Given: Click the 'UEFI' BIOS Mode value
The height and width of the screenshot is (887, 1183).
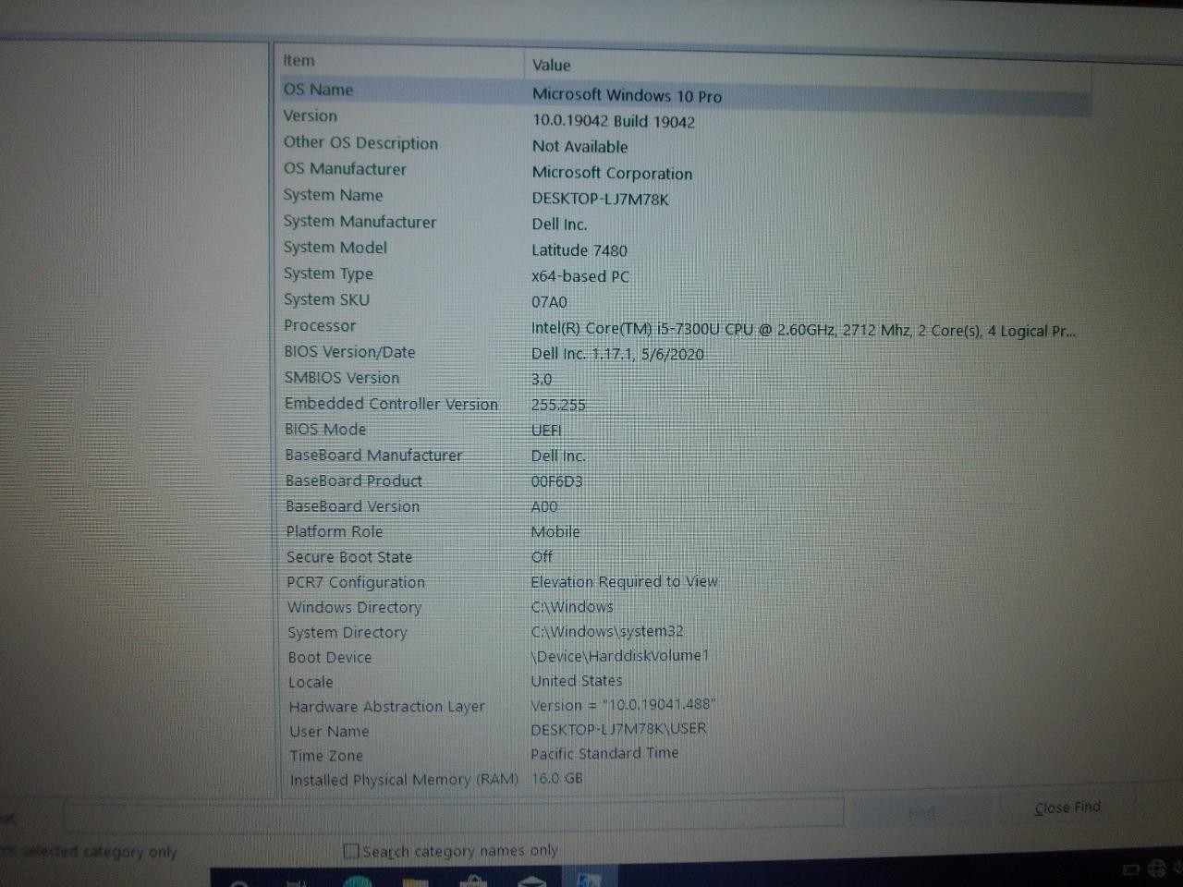Looking at the screenshot, I should tap(546, 431).
